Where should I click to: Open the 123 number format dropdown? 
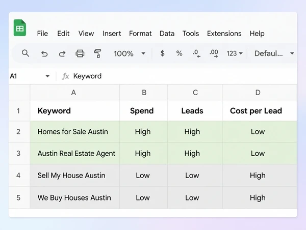(x=235, y=53)
